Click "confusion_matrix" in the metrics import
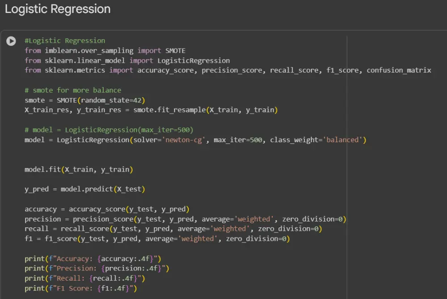The height and width of the screenshot is (299, 447). click(x=399, y=70)
